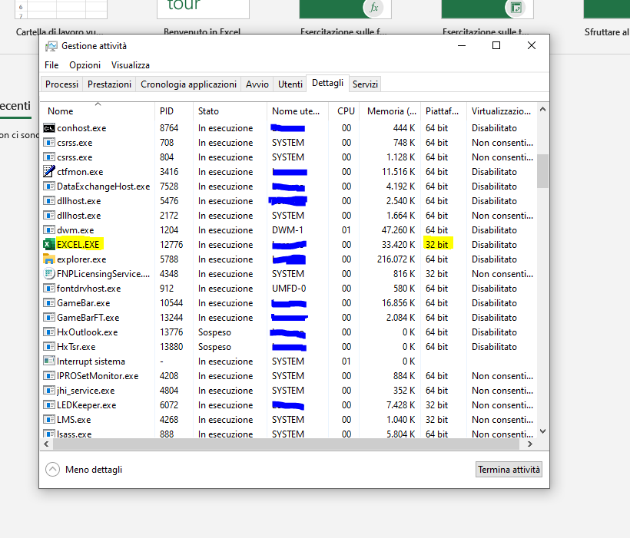Maximize the Gestione attività window
This screenshot has width=630, height=538.
point(496,45)
